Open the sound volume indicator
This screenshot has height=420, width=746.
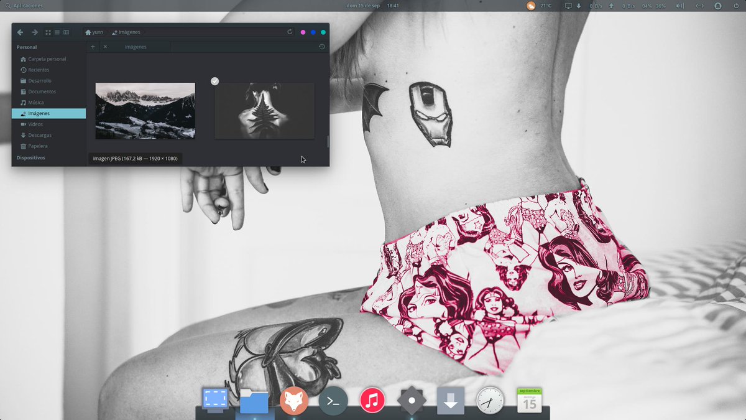pos(679,6)
